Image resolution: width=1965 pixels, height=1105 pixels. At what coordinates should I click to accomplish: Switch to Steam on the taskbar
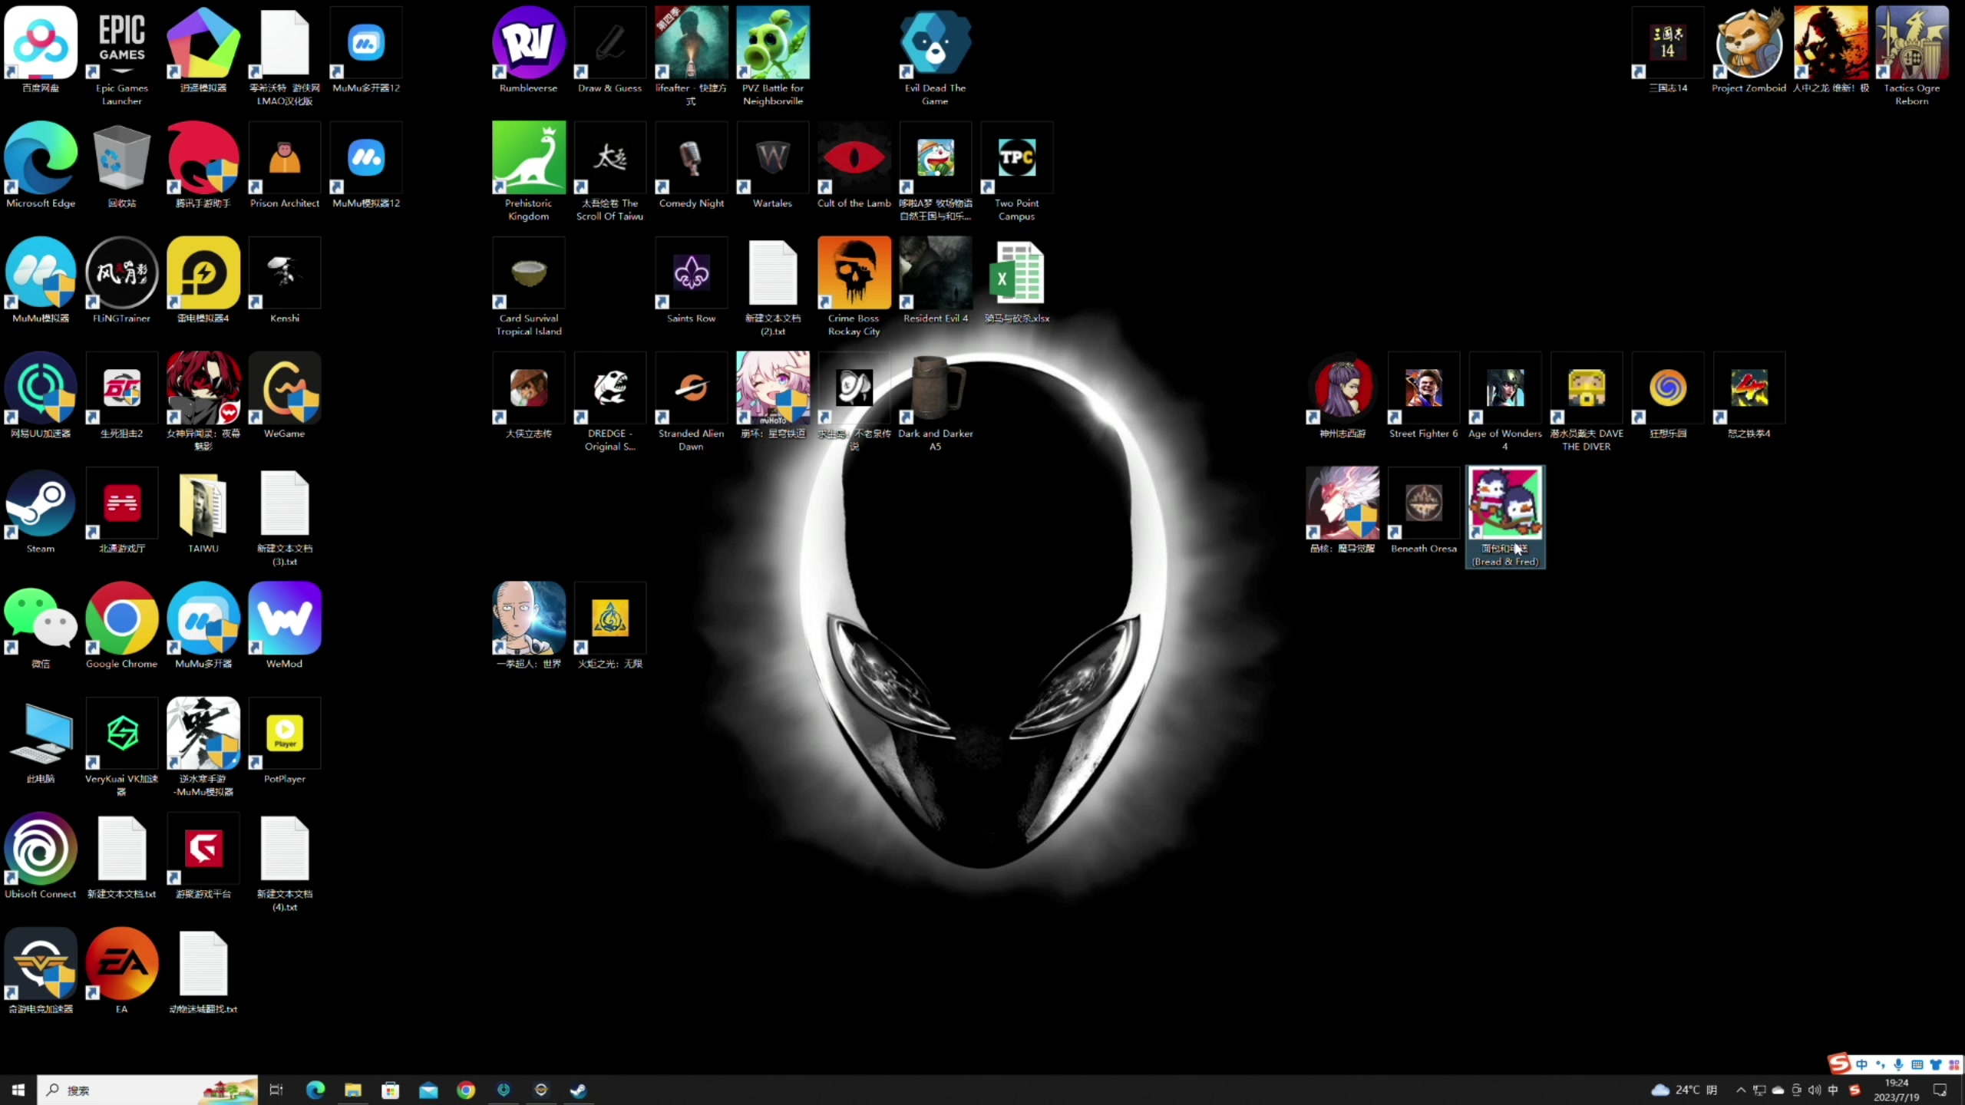click(579, 1090)
